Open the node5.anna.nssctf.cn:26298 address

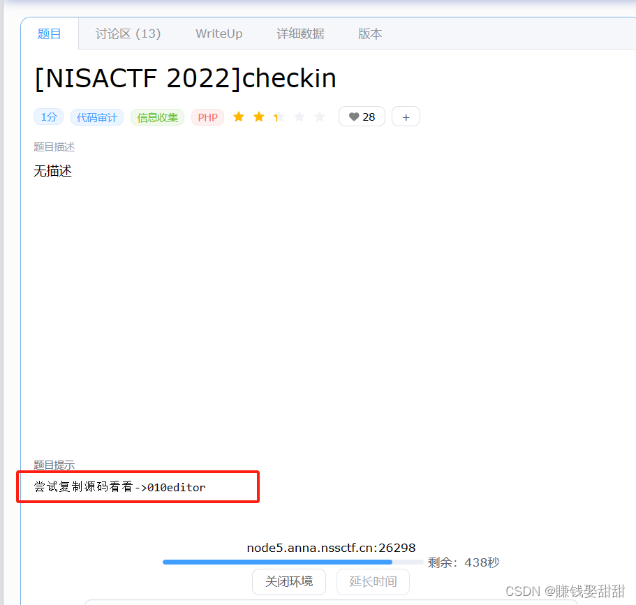[331, 548]
